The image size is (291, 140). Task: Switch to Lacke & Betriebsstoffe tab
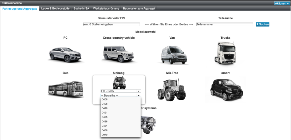point(55,8)
